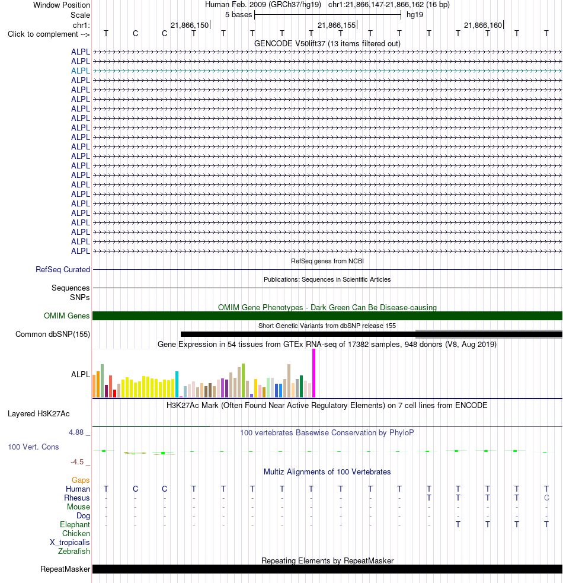This screenshot has height=583, width=563.
Task: Open Short Genetic Variants from dbSNP title
Action: click(x=327, y=326)
